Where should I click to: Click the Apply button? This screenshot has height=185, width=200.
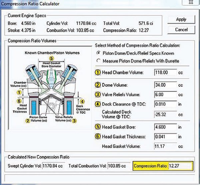point(181,20)
